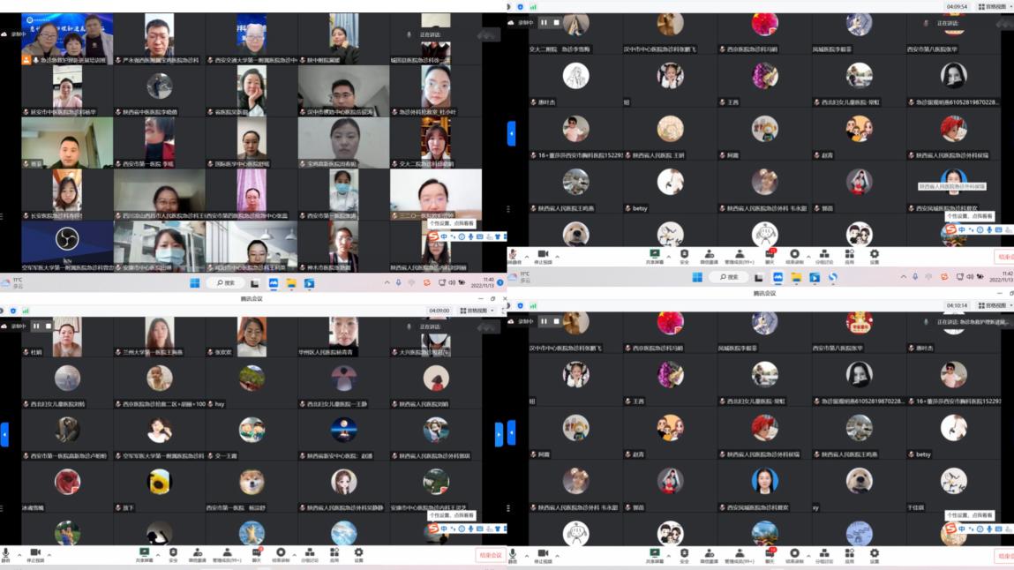
Task: Click Invite members icon in top-right toolbar
Action: coord(709,255)
